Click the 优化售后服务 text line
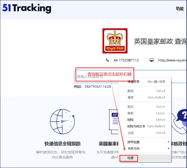The width and height of the screenshot is (187, 168). point(62,157)
